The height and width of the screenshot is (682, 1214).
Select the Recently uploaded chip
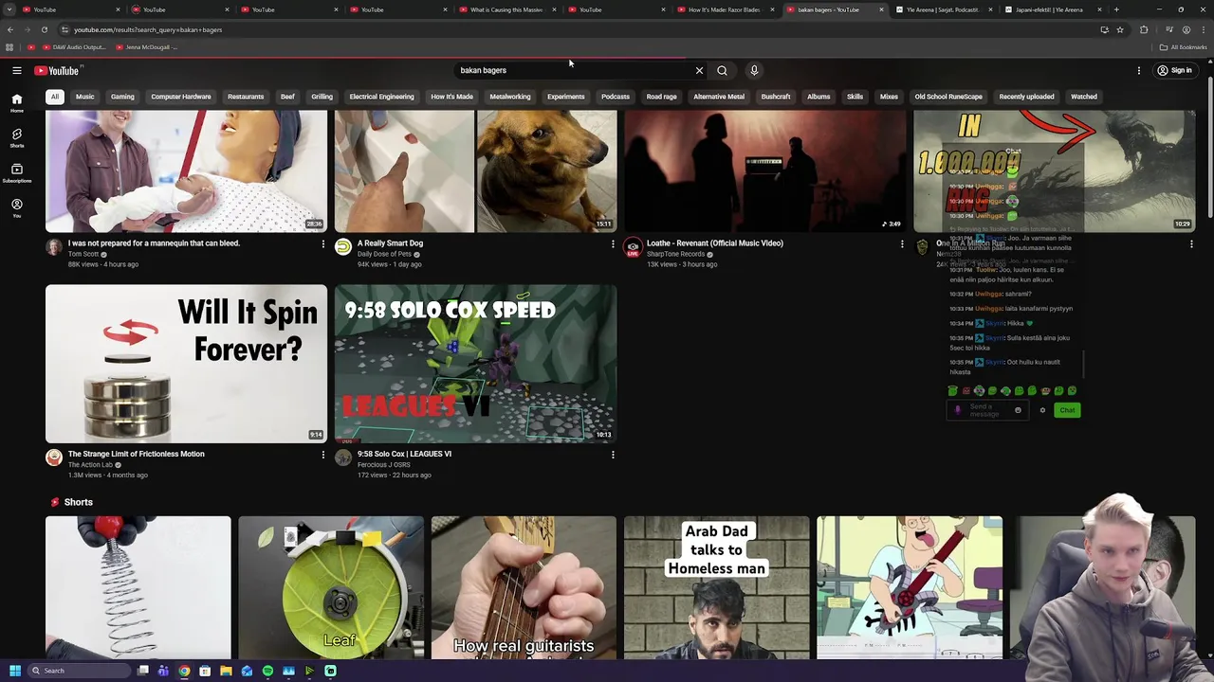1026,97
